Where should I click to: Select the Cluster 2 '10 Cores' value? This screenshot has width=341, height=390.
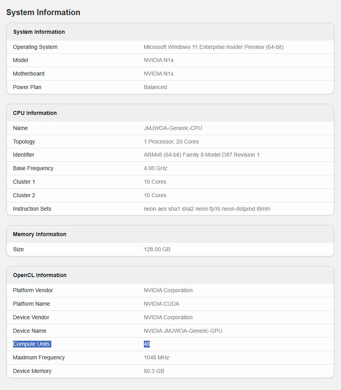155,195
